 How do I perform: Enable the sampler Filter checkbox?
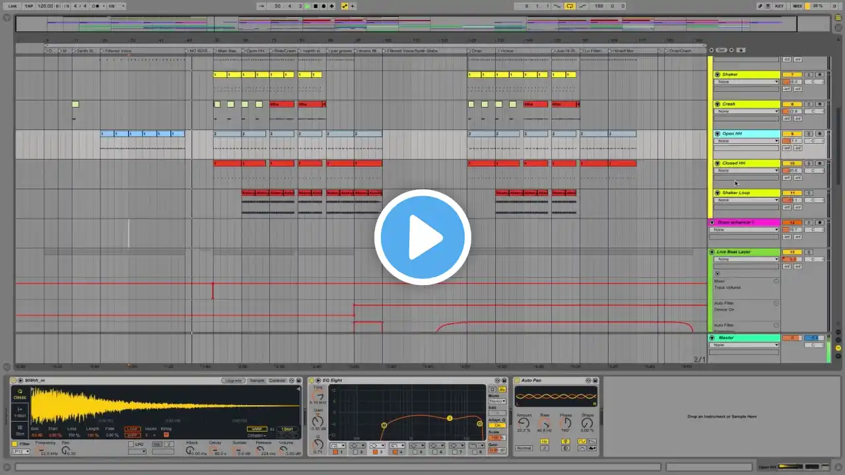click(15, 444)
